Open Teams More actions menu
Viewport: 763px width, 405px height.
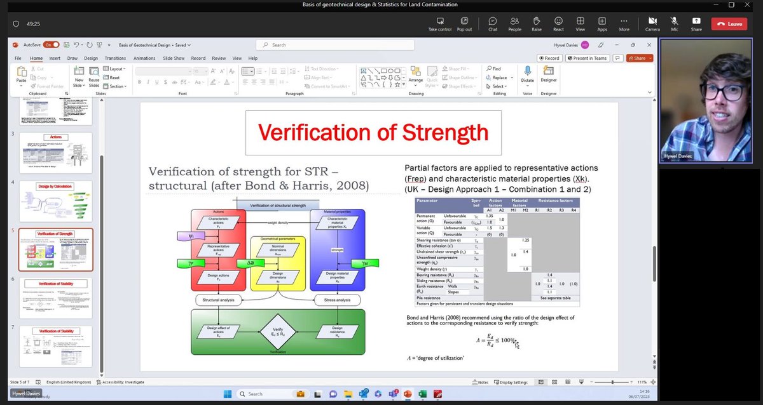pos(624,23)
